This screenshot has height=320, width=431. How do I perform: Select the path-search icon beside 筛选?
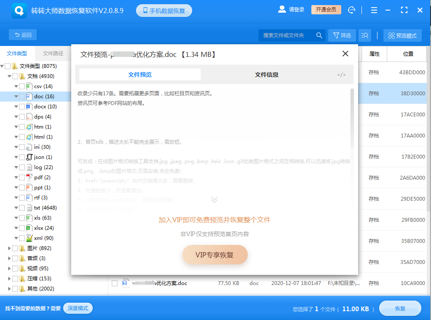coord(364,35)
